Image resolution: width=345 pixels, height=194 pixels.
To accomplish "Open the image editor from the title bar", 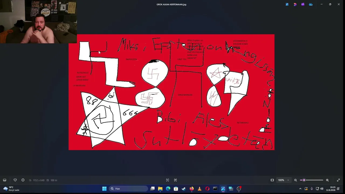I will 287,4.
